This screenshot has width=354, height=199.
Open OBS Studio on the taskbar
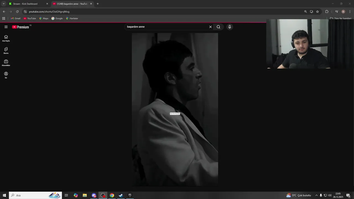click(x=103, y=195)
